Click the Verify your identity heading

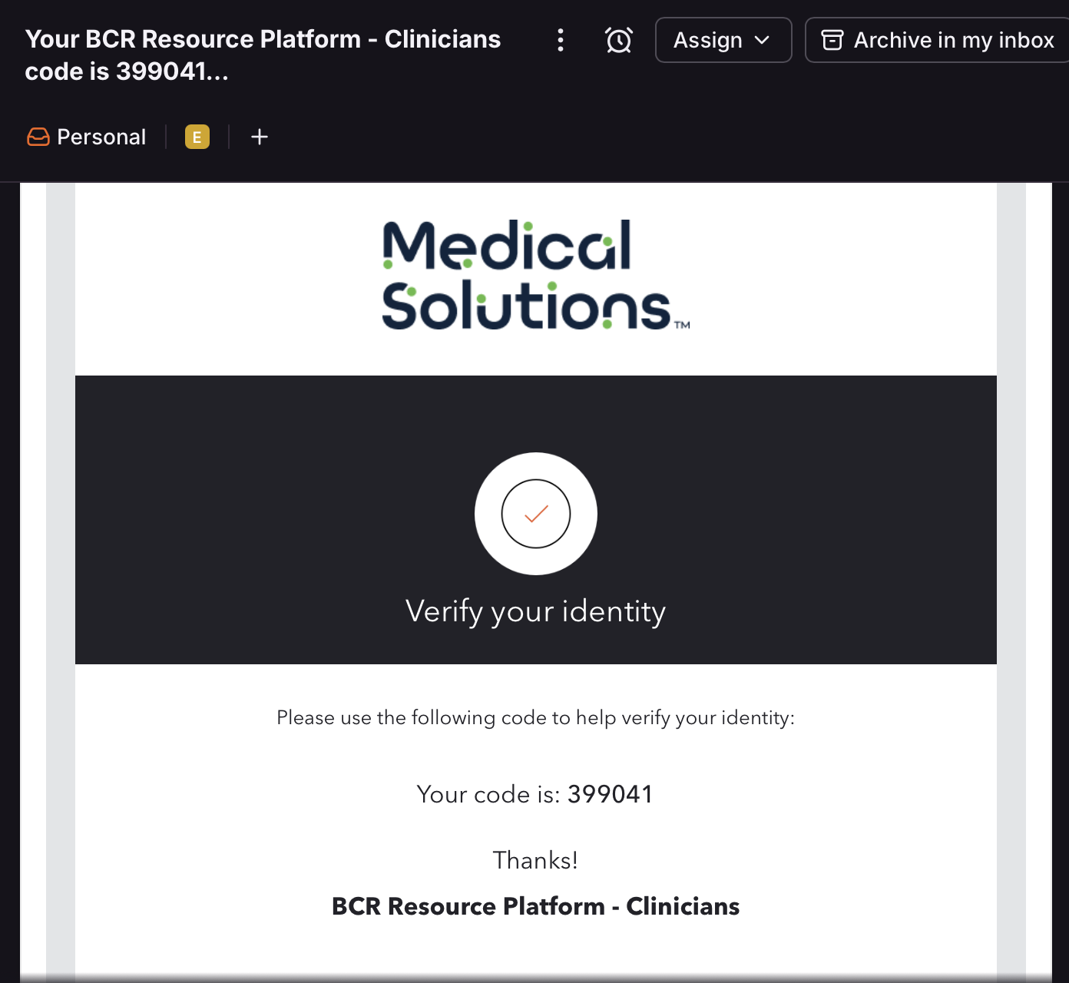click(535, 611)
